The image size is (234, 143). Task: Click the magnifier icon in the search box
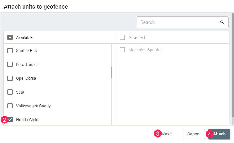pyautogui.click(x=222, y=22)
